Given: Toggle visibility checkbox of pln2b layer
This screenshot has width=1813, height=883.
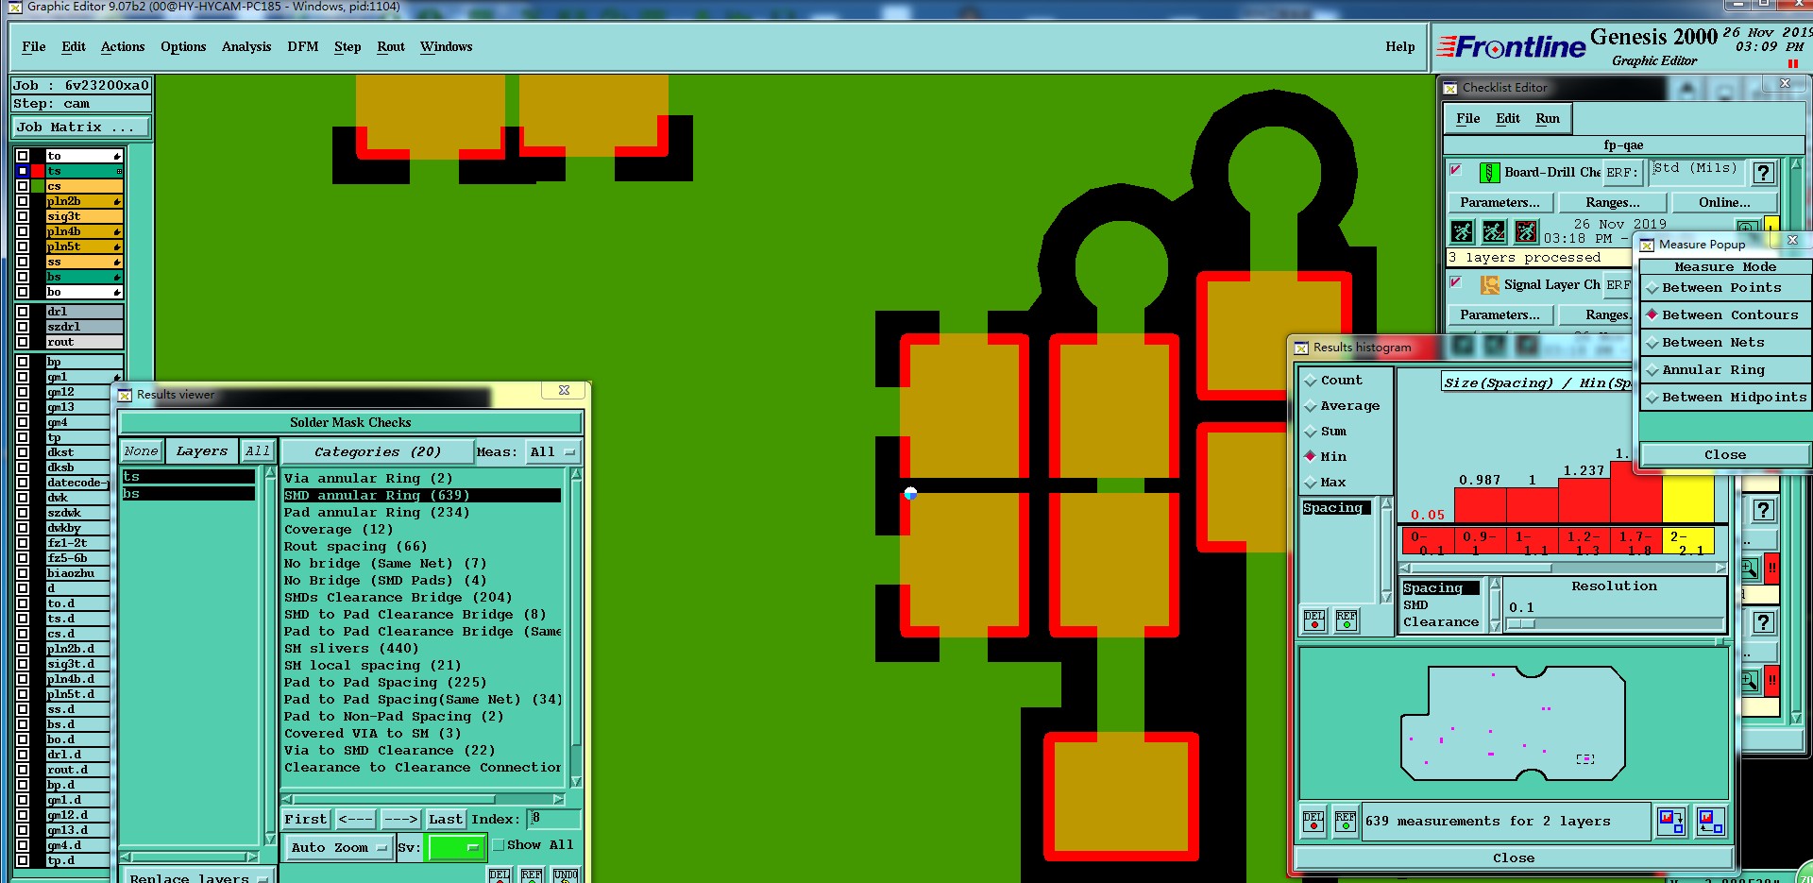Looking at the screenshot, I should click(x=23, y=201).
